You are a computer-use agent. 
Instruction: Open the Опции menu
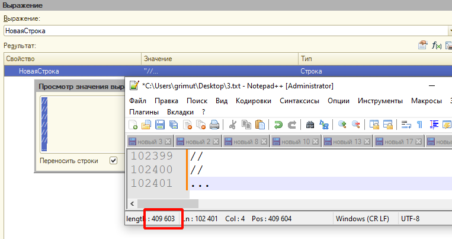tap(338, 101)
